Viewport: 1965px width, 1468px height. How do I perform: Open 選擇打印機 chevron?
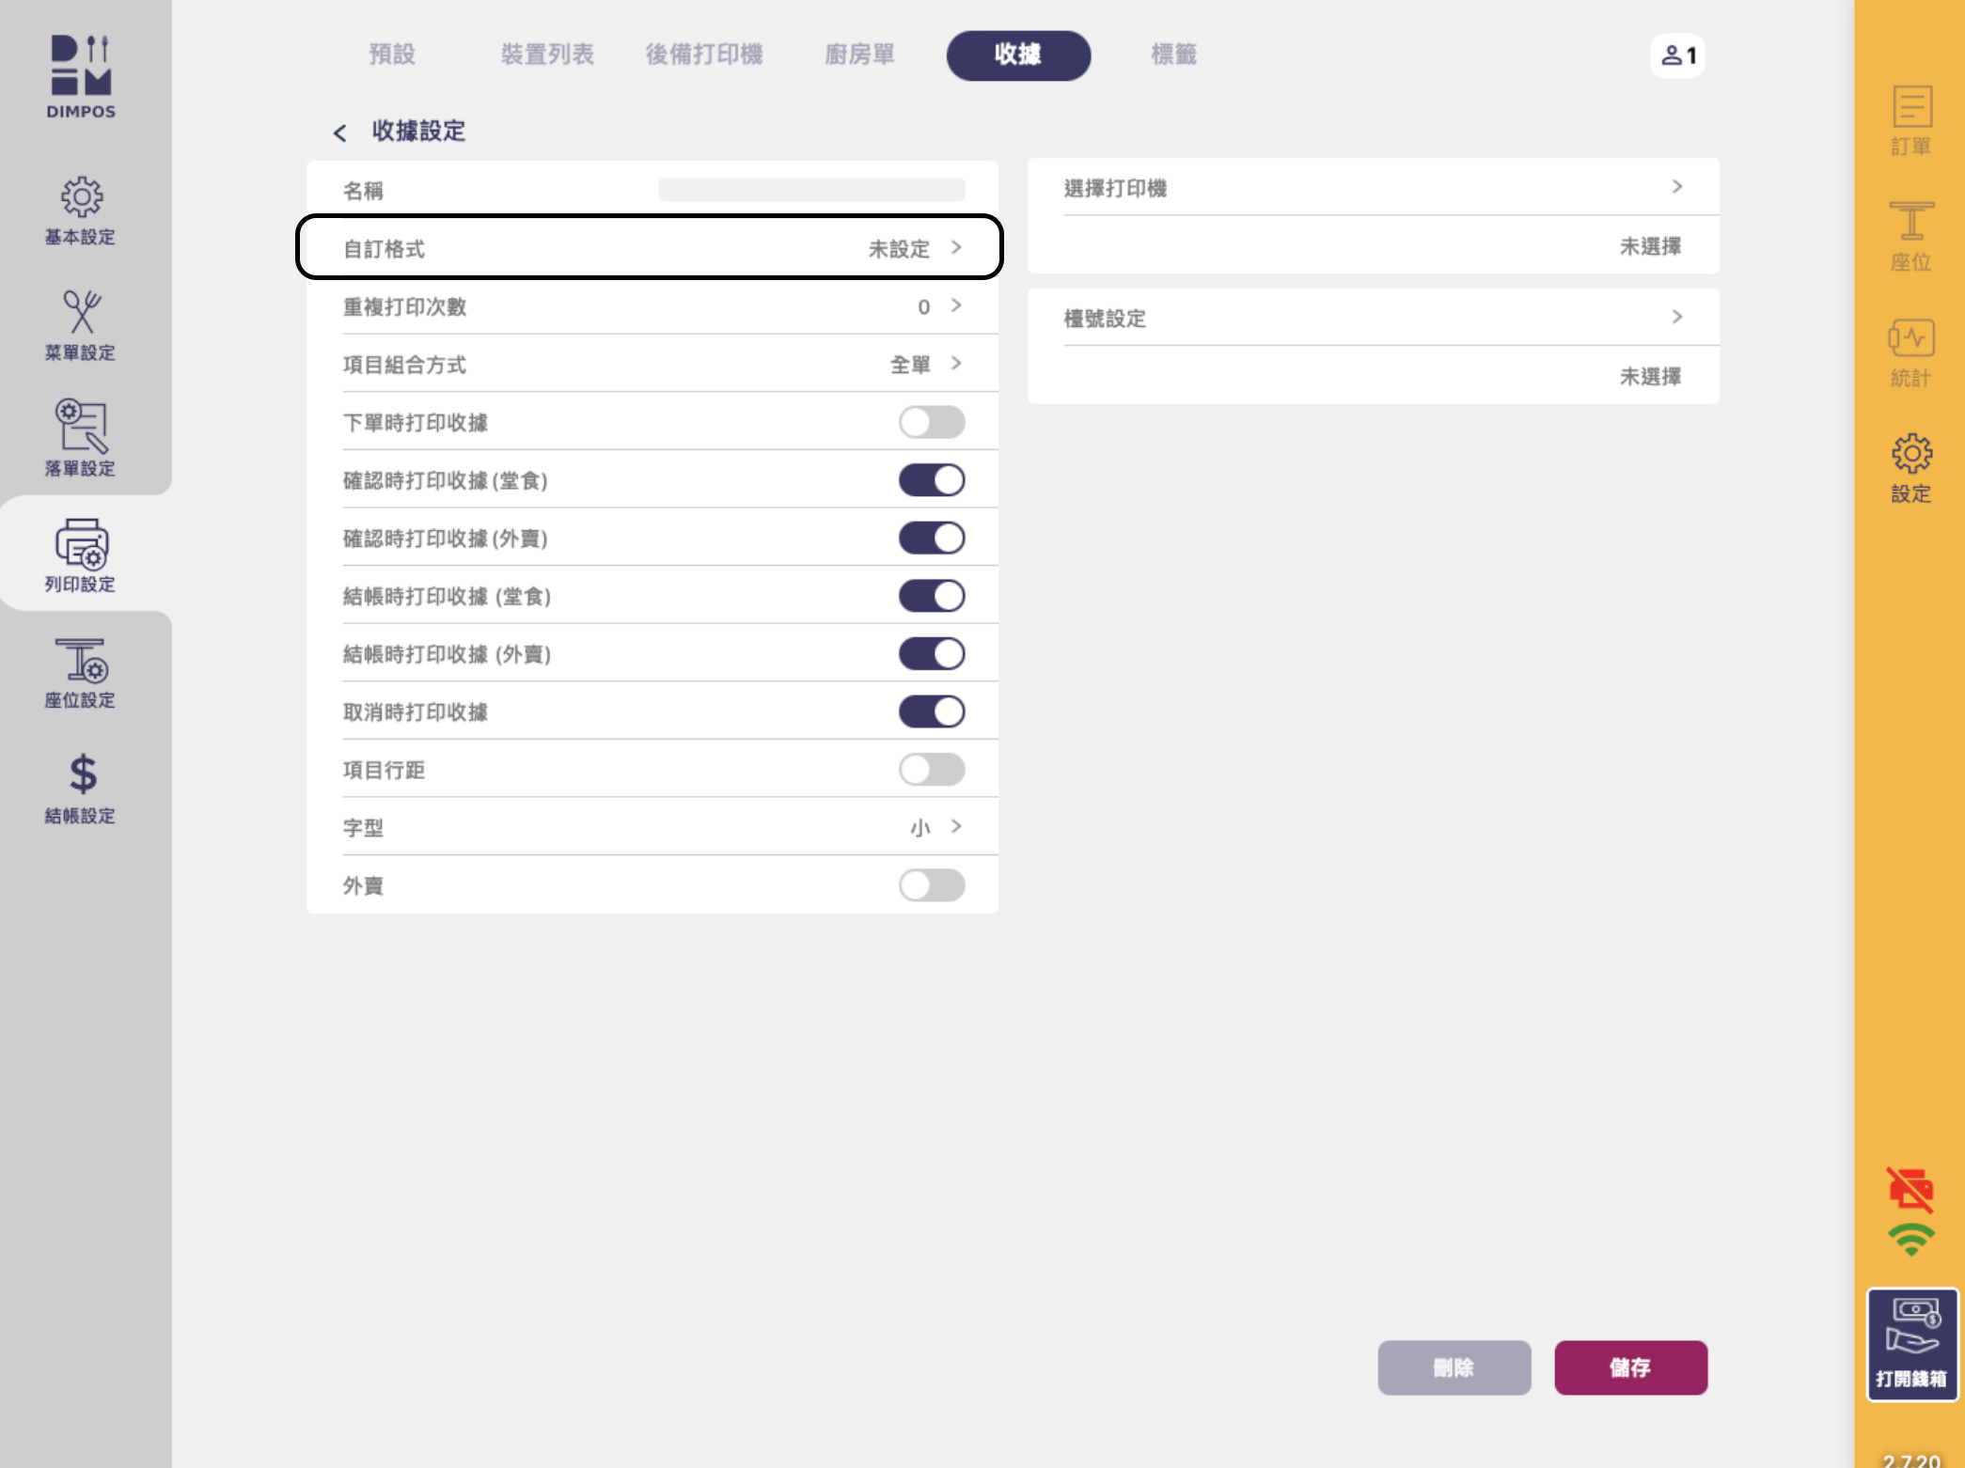[1676, 187]
